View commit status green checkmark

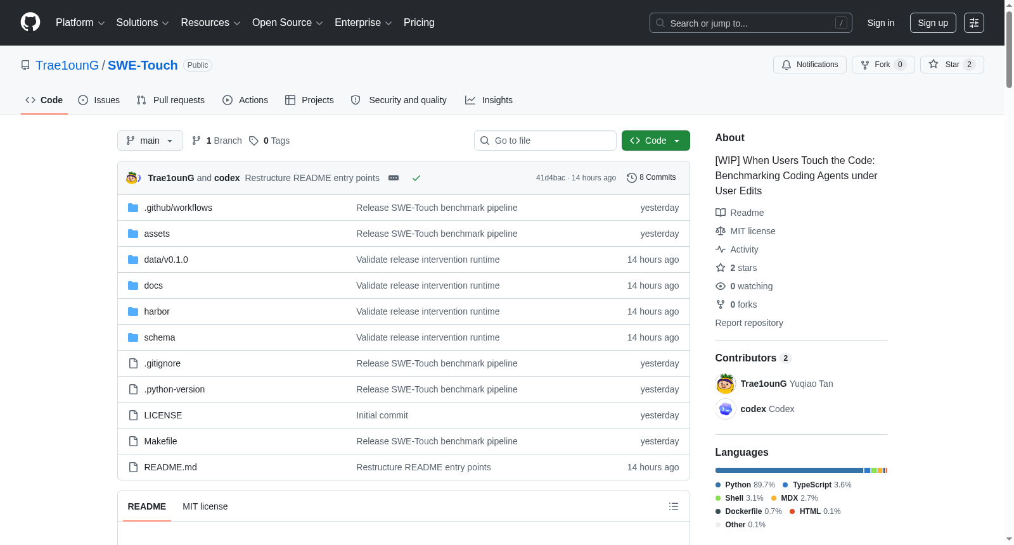416,178
